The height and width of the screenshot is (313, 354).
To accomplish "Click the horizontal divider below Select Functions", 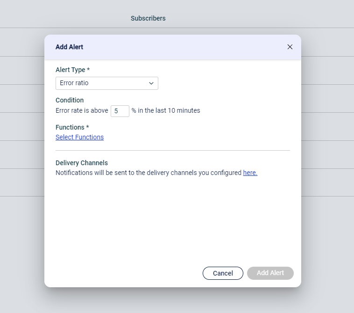I will [173, 150].
